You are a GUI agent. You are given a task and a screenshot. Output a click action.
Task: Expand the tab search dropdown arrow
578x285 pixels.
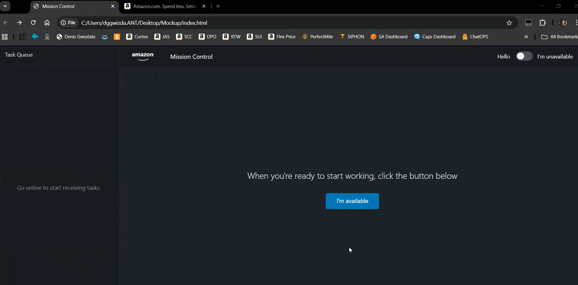(5, 6)
